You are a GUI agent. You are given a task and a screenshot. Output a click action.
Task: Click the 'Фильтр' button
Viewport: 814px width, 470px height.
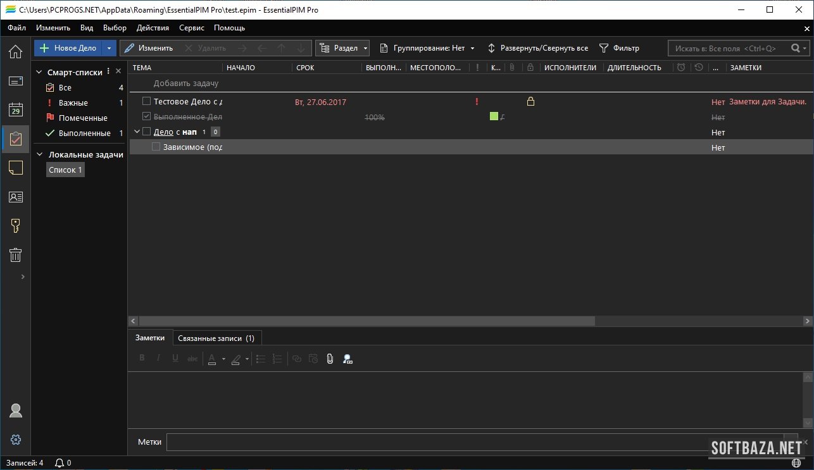pos(620,48)
